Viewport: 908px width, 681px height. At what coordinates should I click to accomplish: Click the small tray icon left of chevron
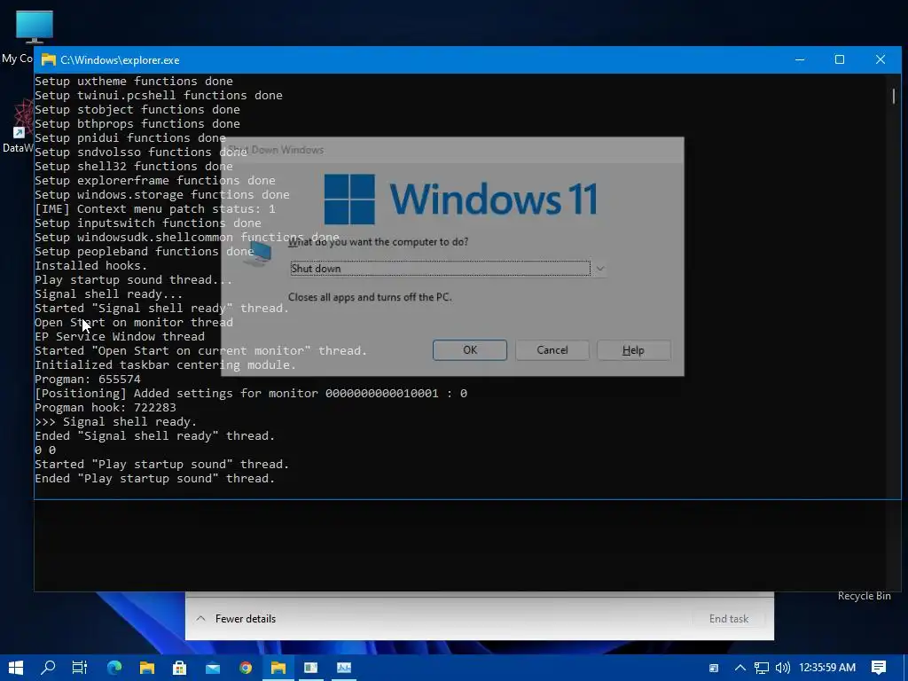pyautogui.click(x=714, y=668)
